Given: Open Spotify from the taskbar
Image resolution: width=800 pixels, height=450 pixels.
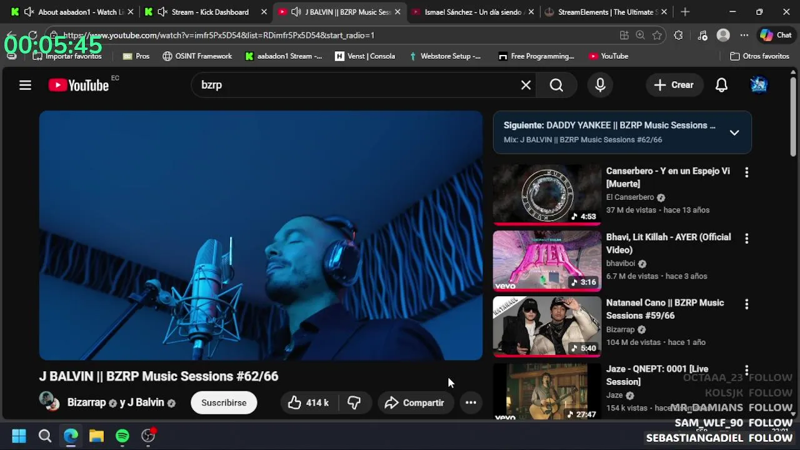Looking at the screenshot, I should point(122,436).
